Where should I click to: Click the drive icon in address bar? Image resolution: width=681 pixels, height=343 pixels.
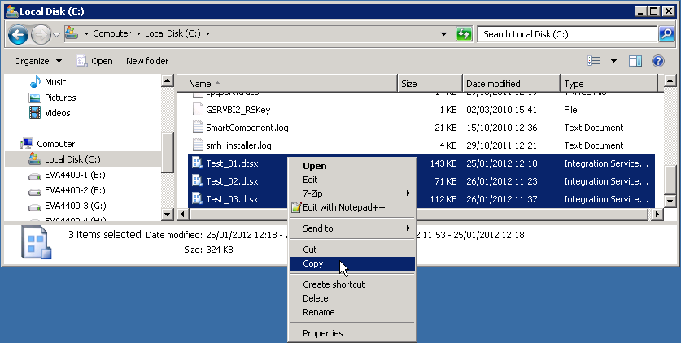click(72, 33)
